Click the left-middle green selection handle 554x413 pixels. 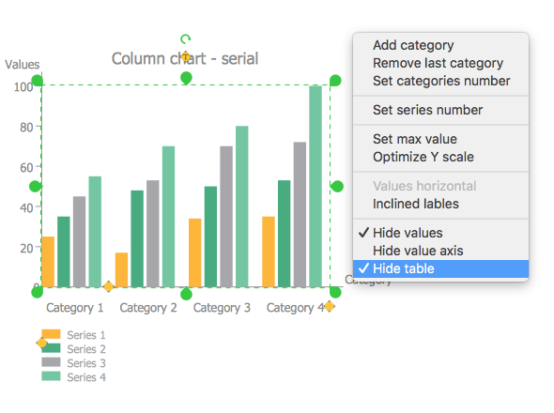point(36,186)
